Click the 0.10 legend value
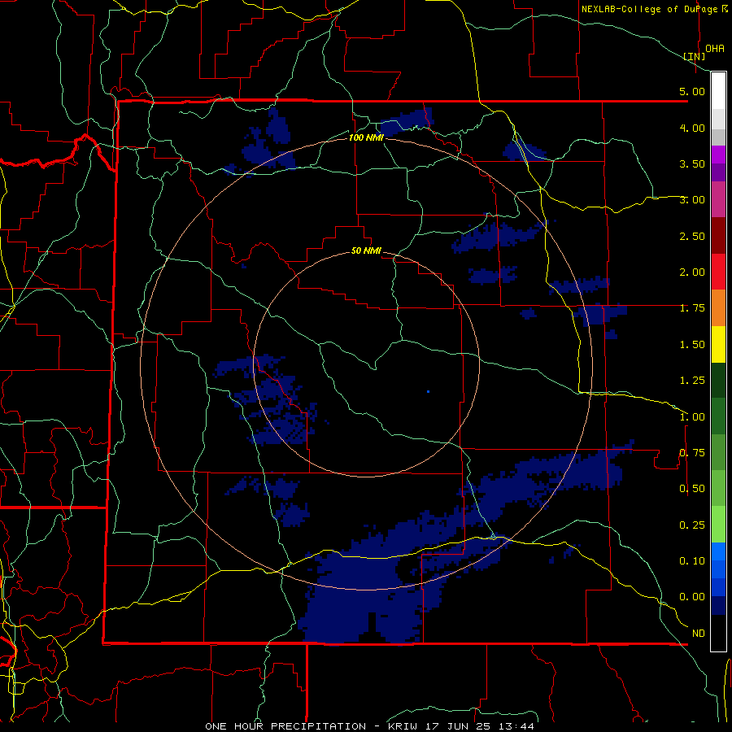This screenshot has height=732, width=732. pos(692,561)
